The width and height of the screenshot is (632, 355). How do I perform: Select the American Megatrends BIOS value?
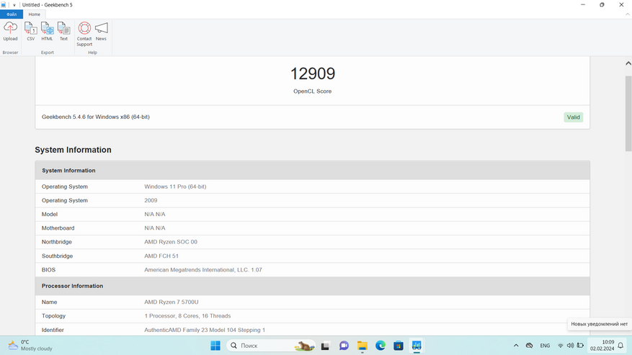203,269
